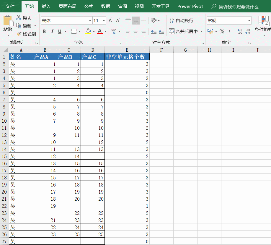
Task: Click the borders grid icon
Action: 74,31
